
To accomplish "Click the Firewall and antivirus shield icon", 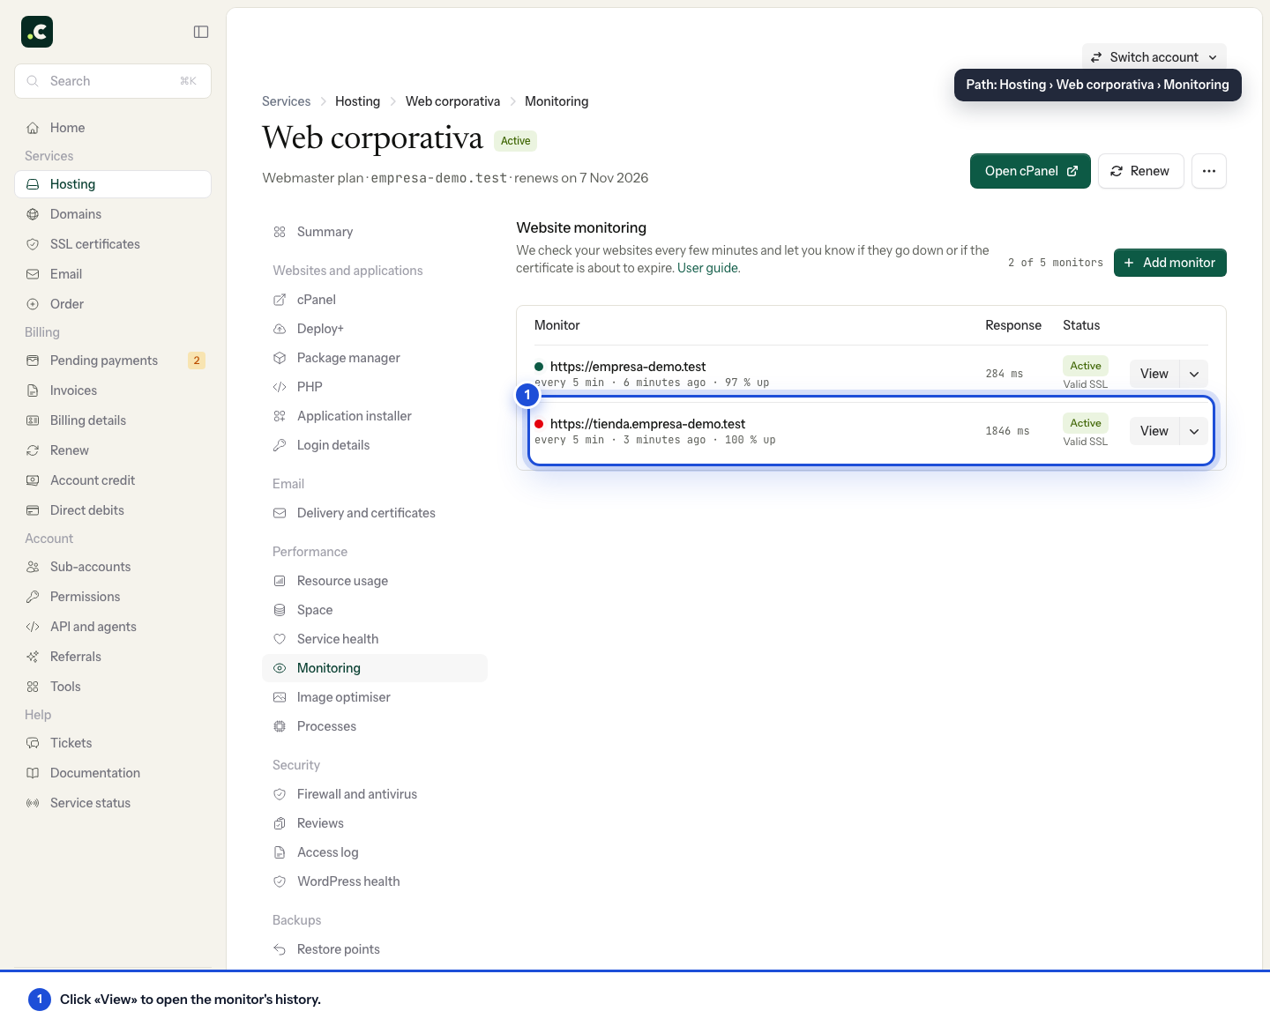I will (x=280, y=794).
